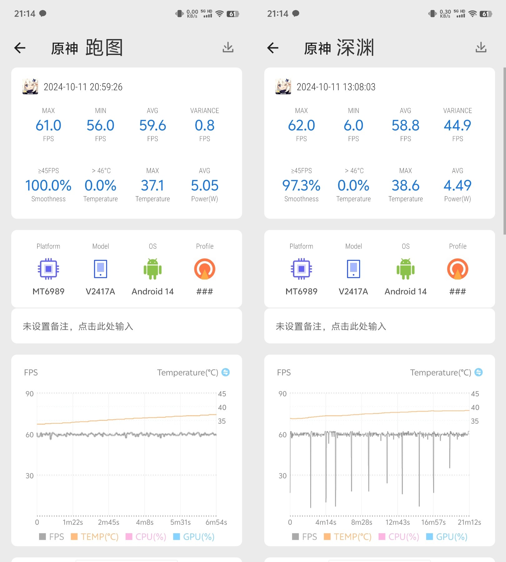Tap the 61.0 MAX FPS value

click(48, 126)
